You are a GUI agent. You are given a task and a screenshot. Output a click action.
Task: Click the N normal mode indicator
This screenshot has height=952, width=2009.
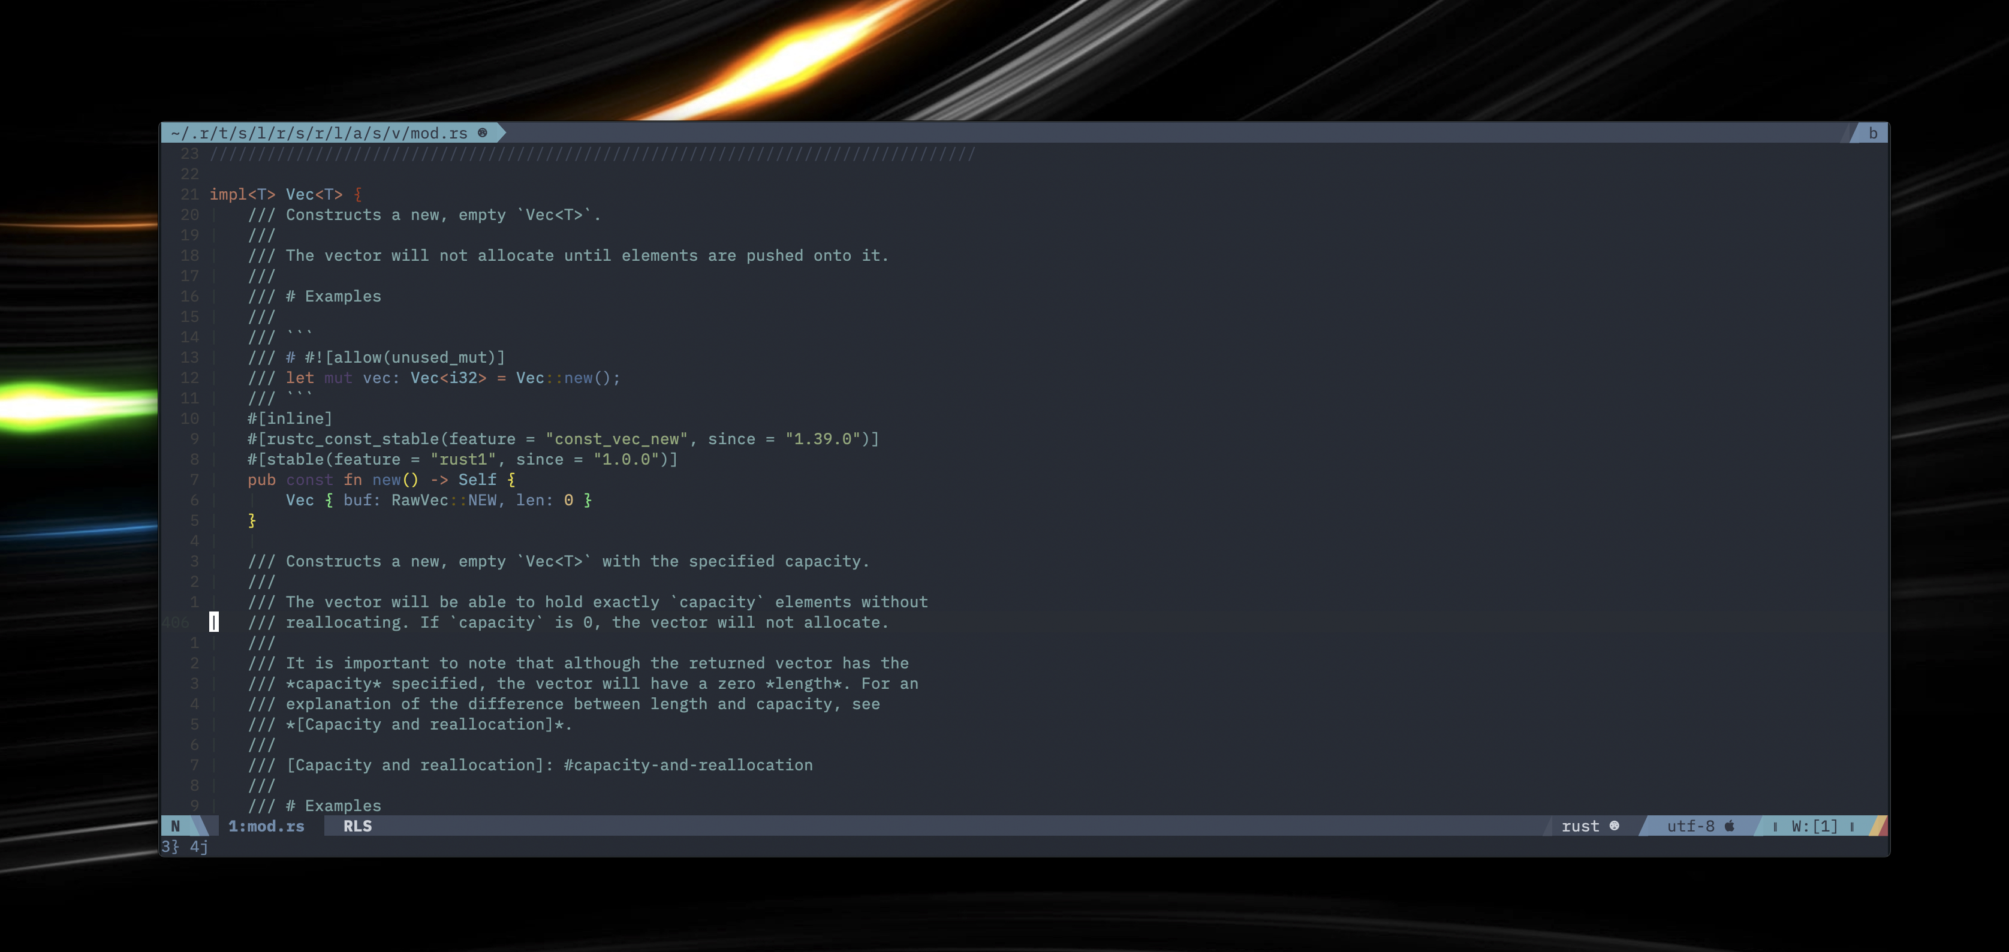tap(176, 825)
